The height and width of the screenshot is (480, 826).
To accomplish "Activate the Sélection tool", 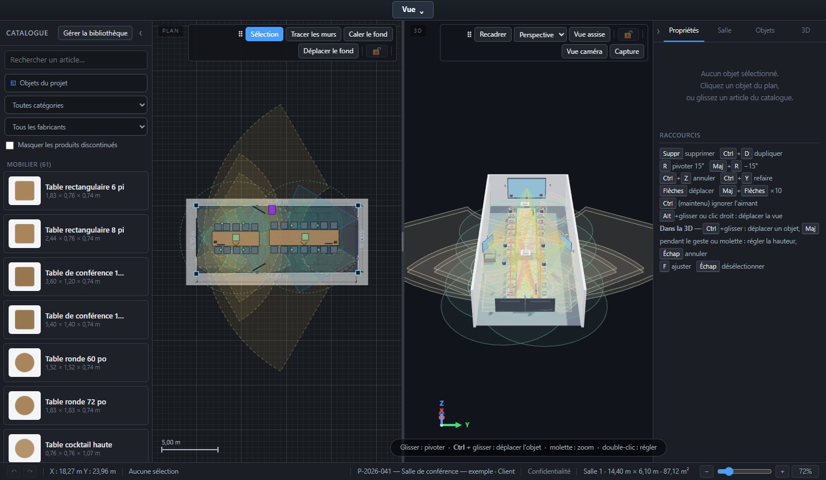I will coord(264,34).
